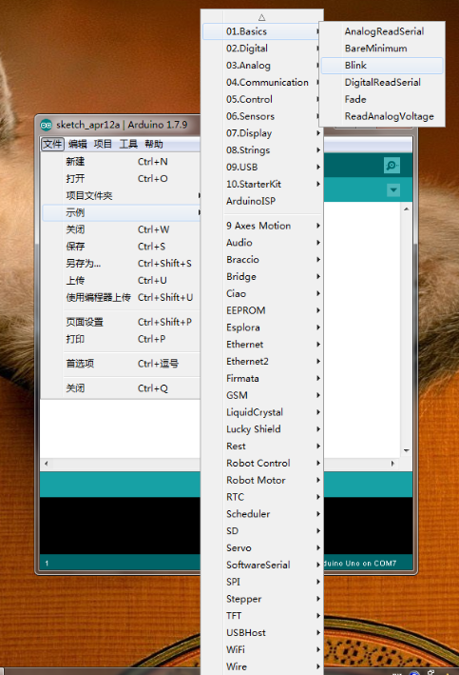Expand the Servo library examples
459x675 pixels.
pos(261,548)
